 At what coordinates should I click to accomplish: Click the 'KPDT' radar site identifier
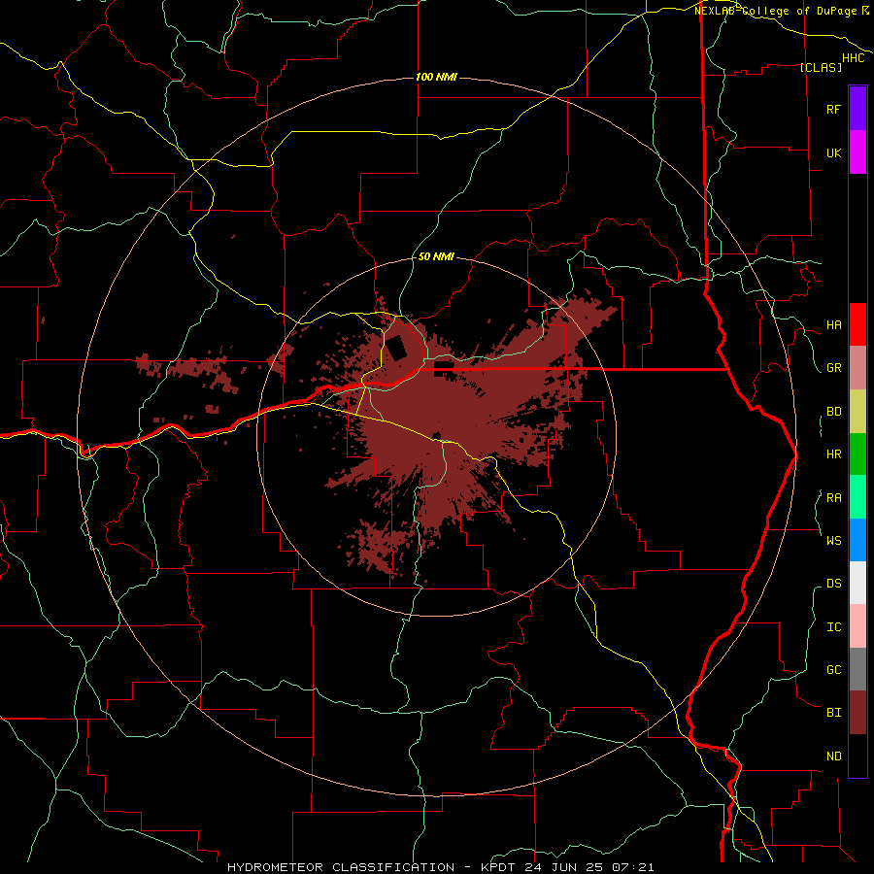click(x=496, y=867)
